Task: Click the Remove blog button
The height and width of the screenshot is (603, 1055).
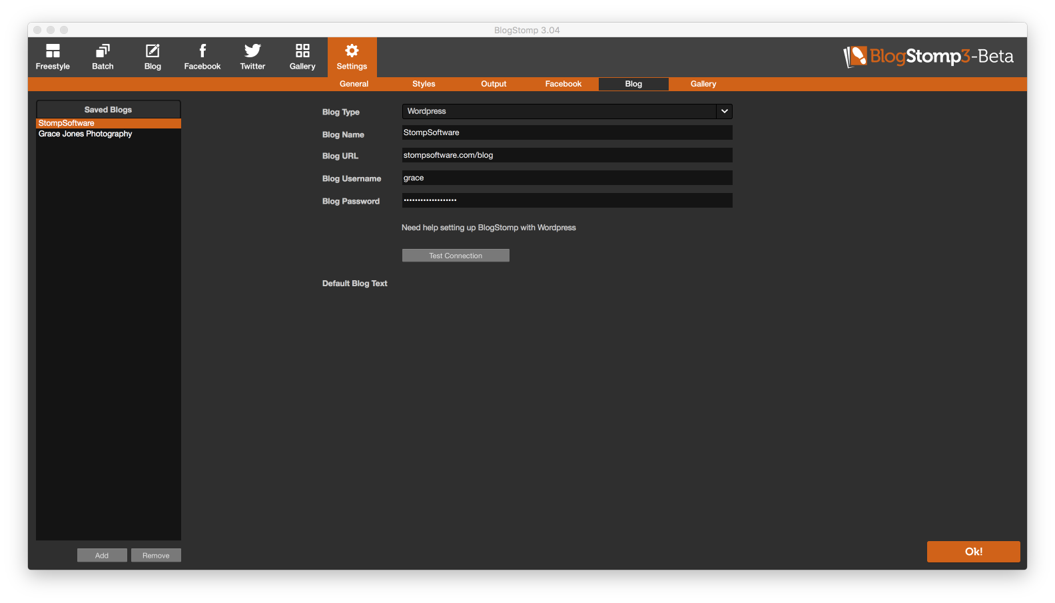Action: (x=156, y=556)
